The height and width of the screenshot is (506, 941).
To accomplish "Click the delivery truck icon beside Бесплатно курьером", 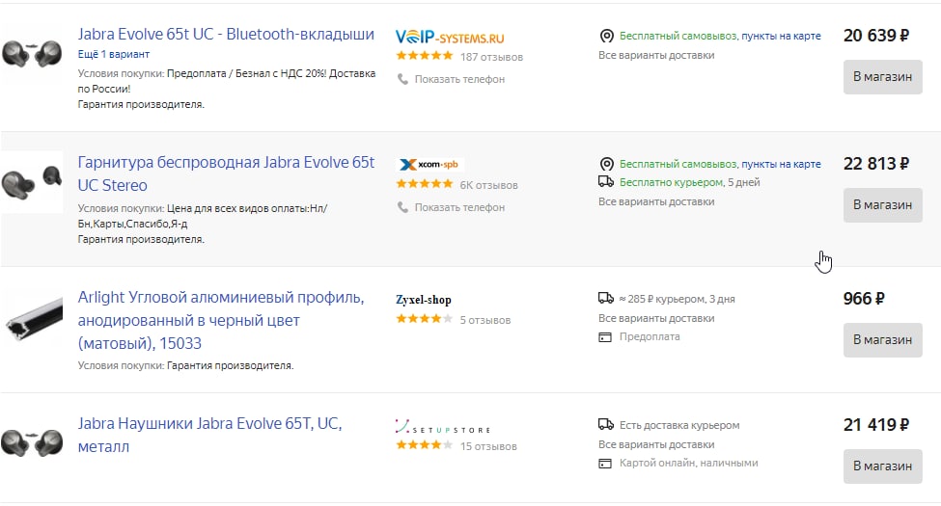I will tap(606, 181).
